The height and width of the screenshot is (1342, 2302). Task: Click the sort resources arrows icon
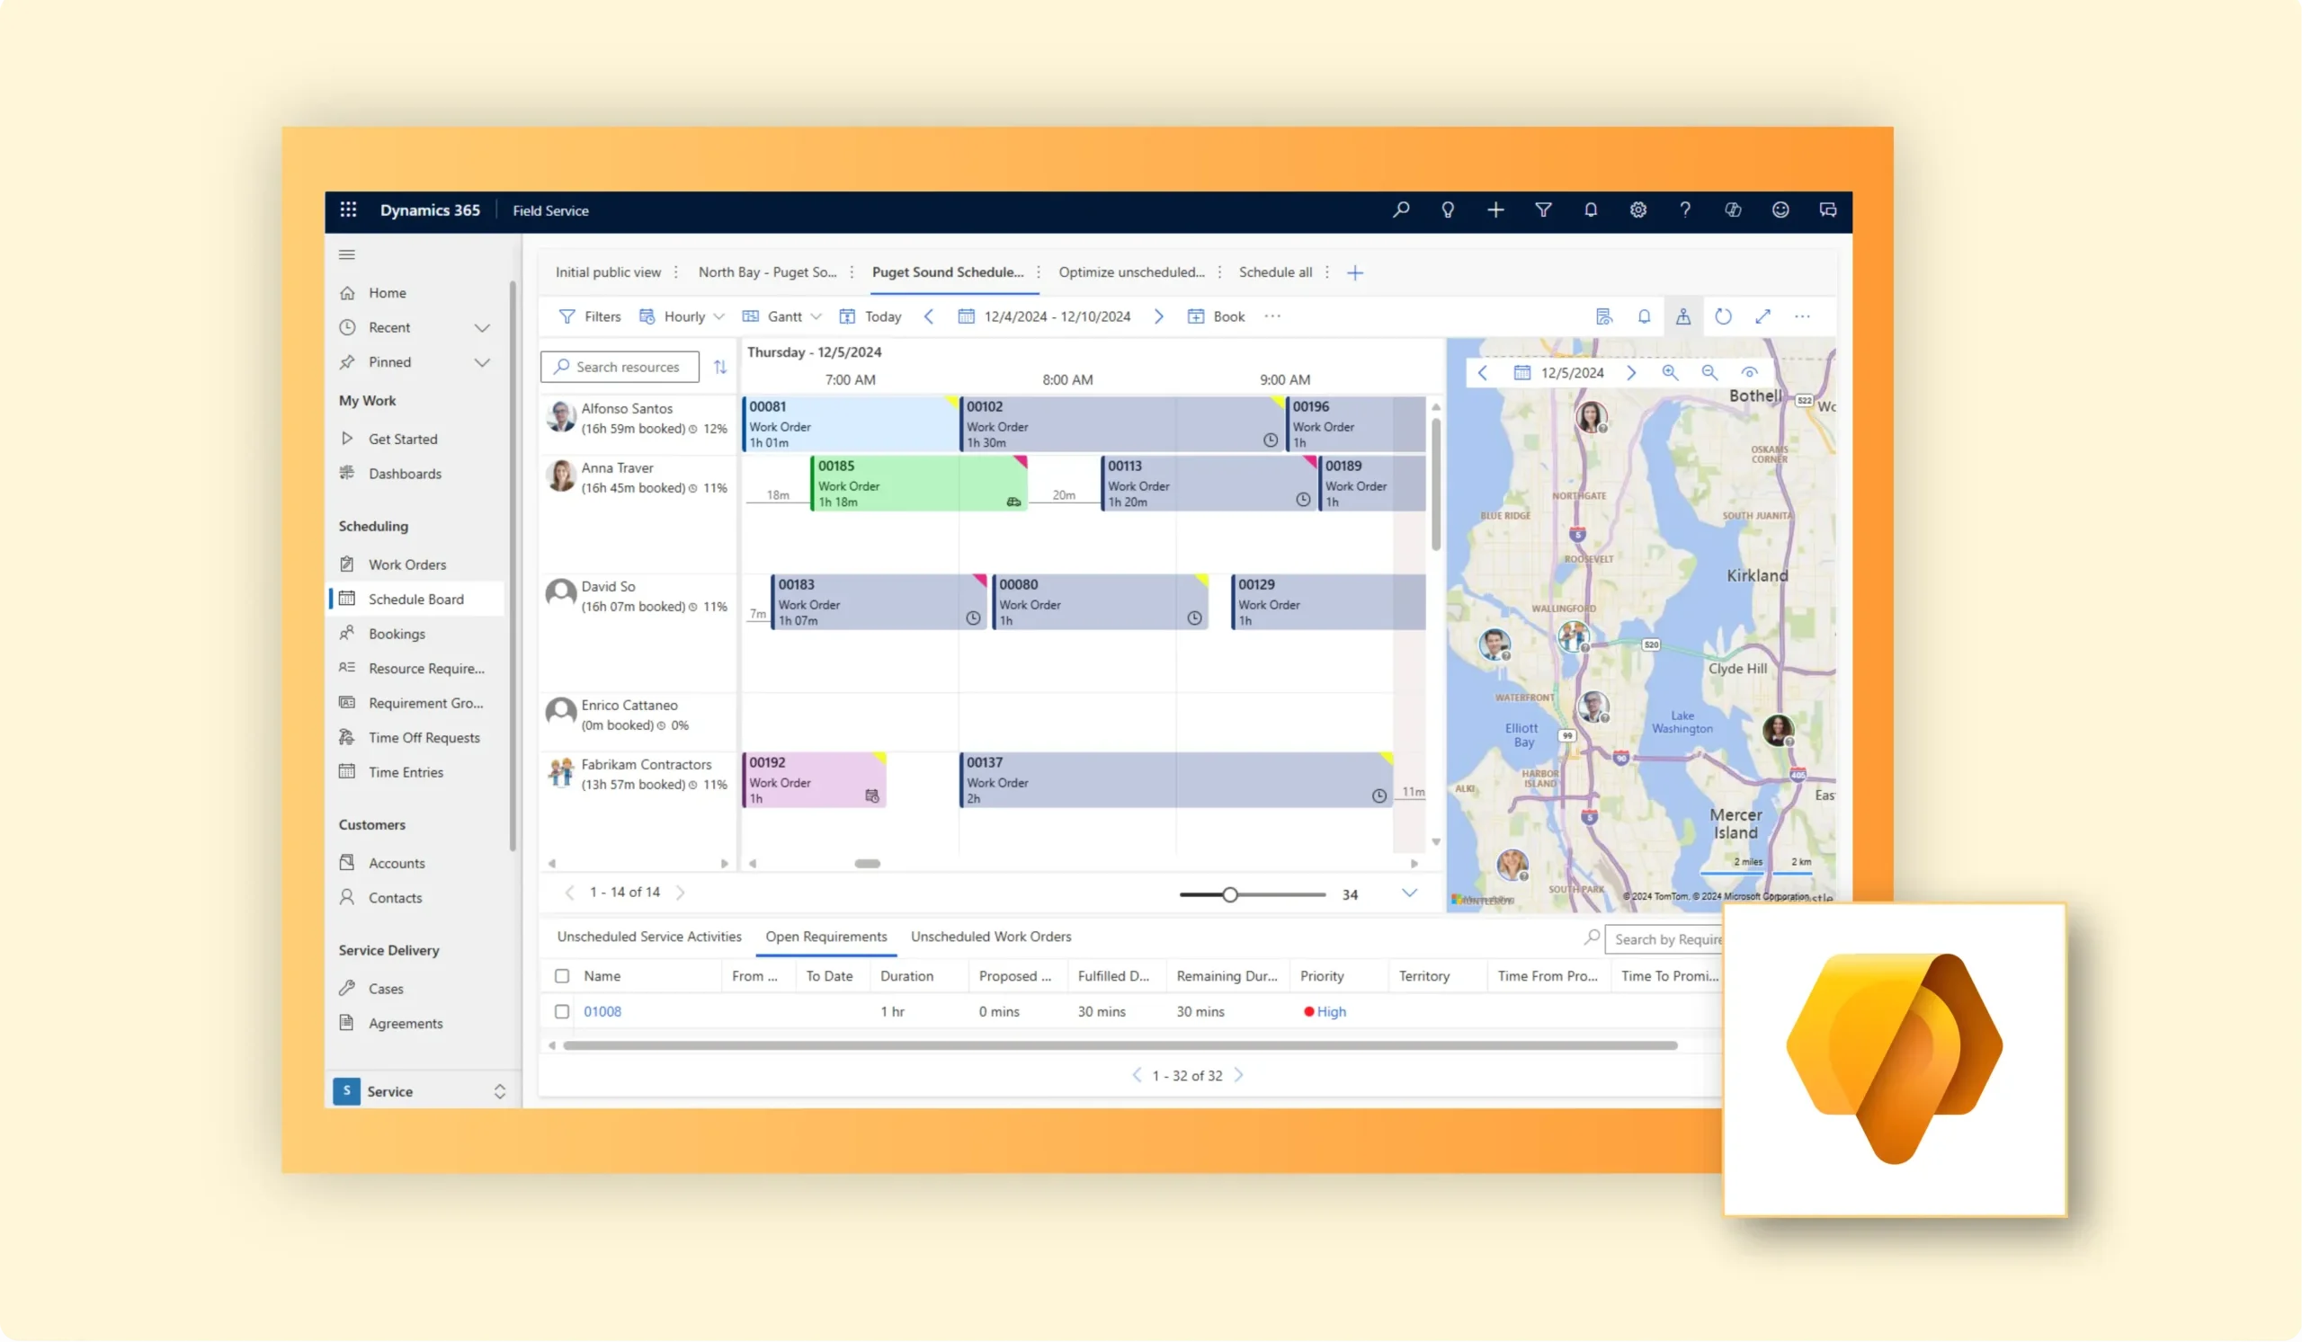720,367
